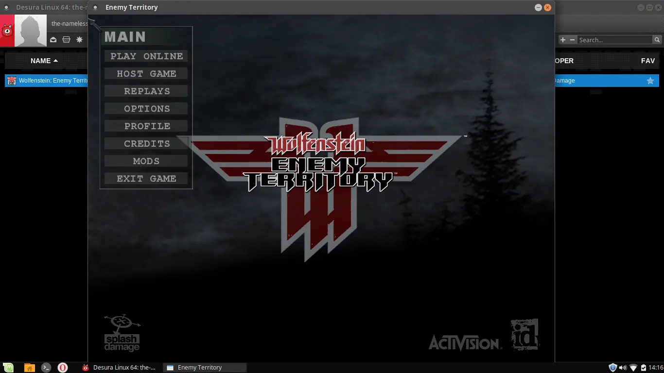Click the battery/power tray icon
This screenshot has height=373, width=664.
click(644, 368)
